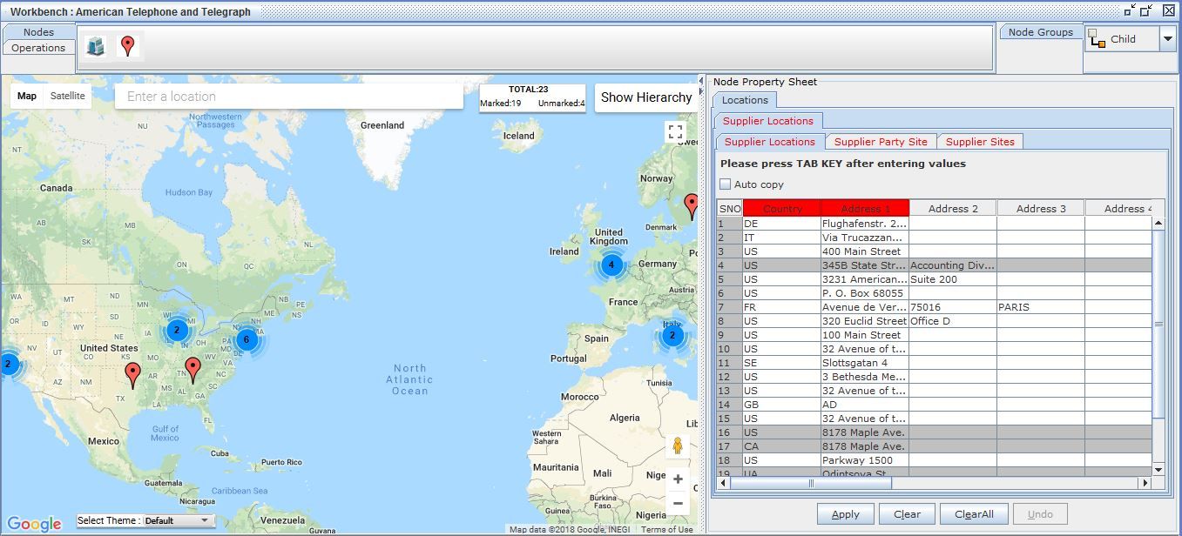The height and width of the screenshot is (536, 1182).
Task: Open cluster of 2 near Great Lakes
Action: point(177,330)
